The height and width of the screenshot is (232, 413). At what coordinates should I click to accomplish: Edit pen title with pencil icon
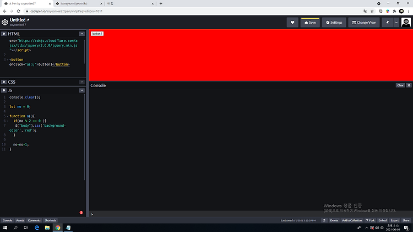tap(28, 20)
